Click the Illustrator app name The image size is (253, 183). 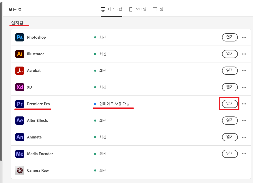click(x=35, y=54)
